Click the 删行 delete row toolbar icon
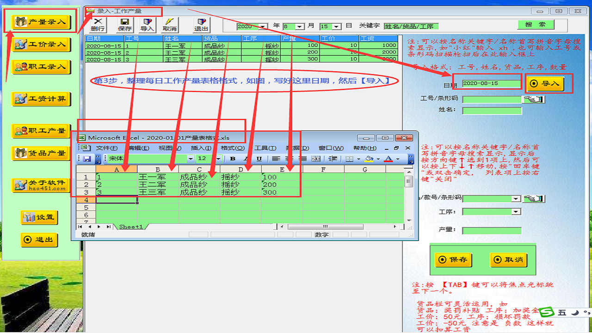Image resolution: width=592 pixels, height=333 pixels. click(x=98, y=25)
